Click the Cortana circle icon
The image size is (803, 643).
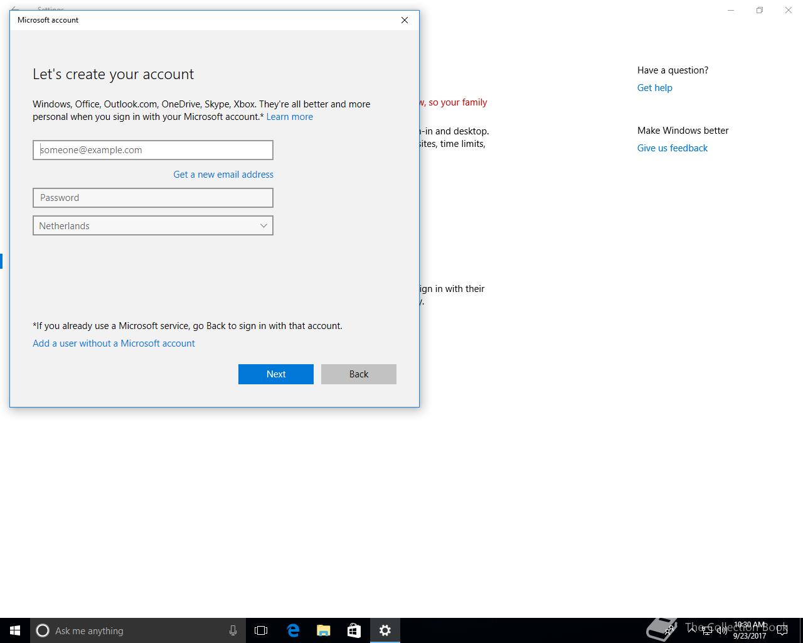43,630
